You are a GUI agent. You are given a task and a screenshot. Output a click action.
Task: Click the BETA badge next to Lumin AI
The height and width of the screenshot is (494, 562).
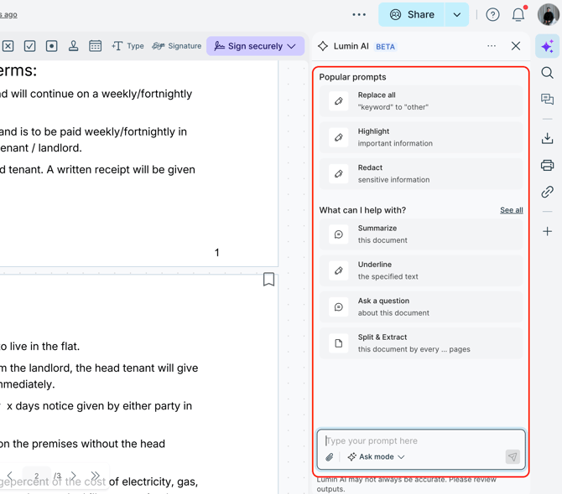(385, 47)
